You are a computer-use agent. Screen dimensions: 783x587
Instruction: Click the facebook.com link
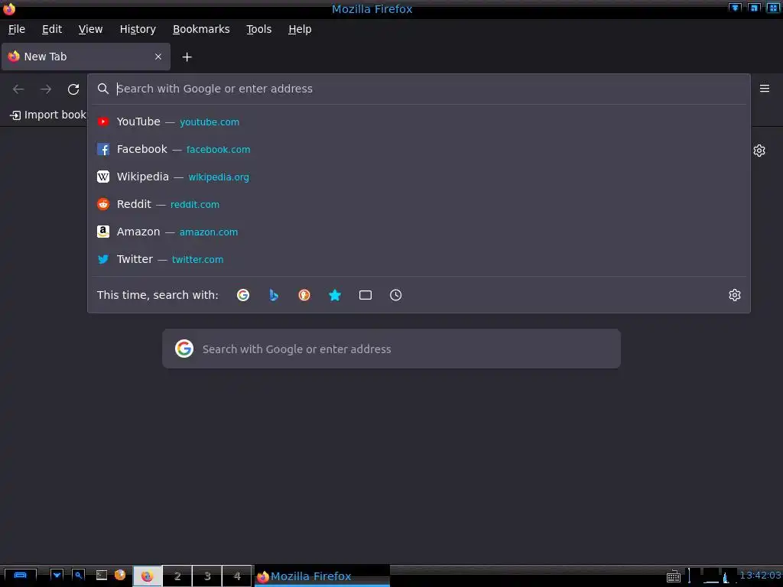pos(218,150)
